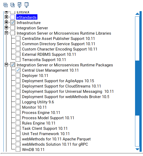Image resolution: width=143 pixels, height=156 pixels.
Task: Collapse Integration Server or Microservices Runtime Packages
Action: click(6, 65)
